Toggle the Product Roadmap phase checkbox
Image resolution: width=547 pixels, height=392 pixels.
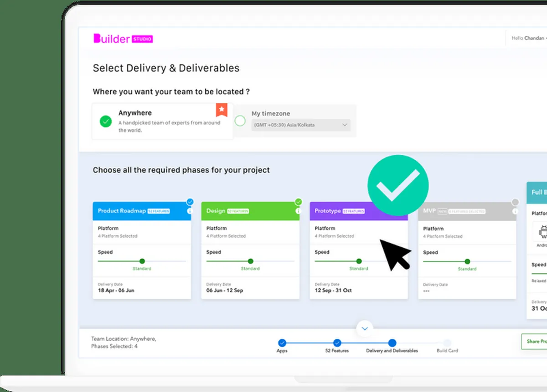point(190,202)
